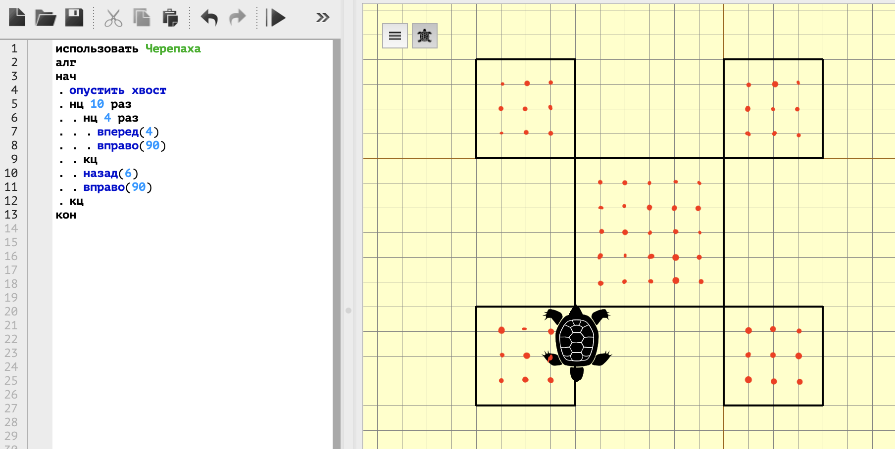The height and width of the screenshot is (449, 895).
Task: Click the splitter handle between editor and canvas
Action: pyautogui.click(x=348, y=311)
